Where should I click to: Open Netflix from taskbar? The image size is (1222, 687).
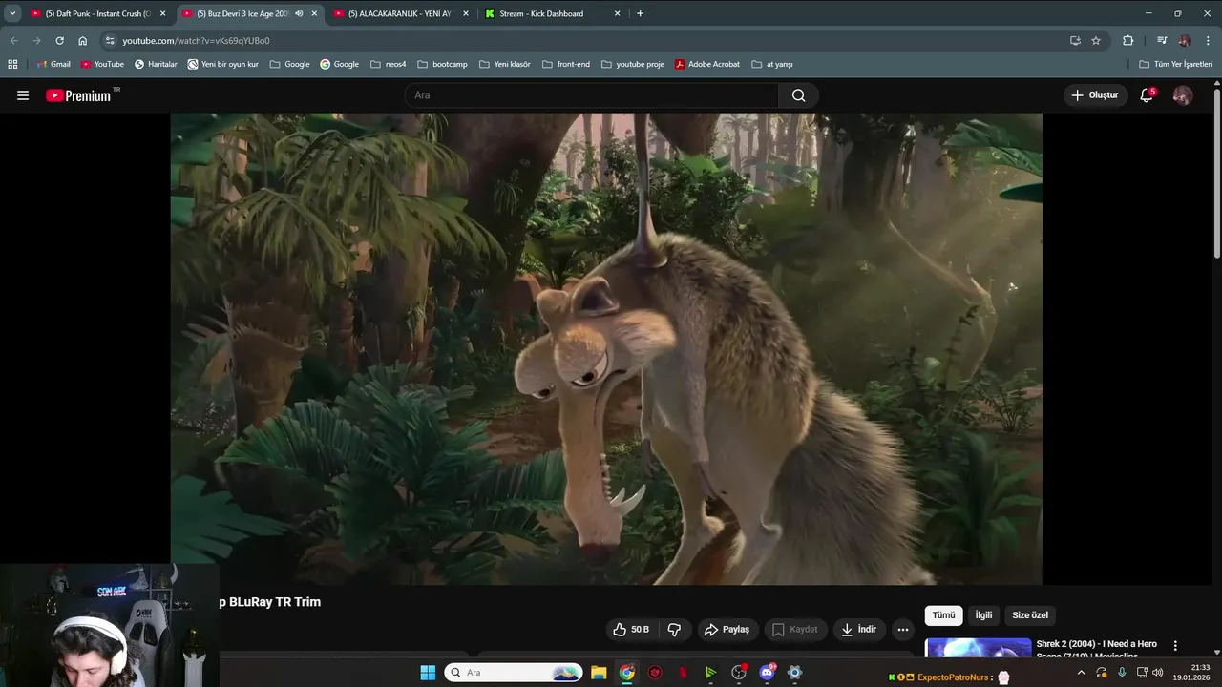683,673
